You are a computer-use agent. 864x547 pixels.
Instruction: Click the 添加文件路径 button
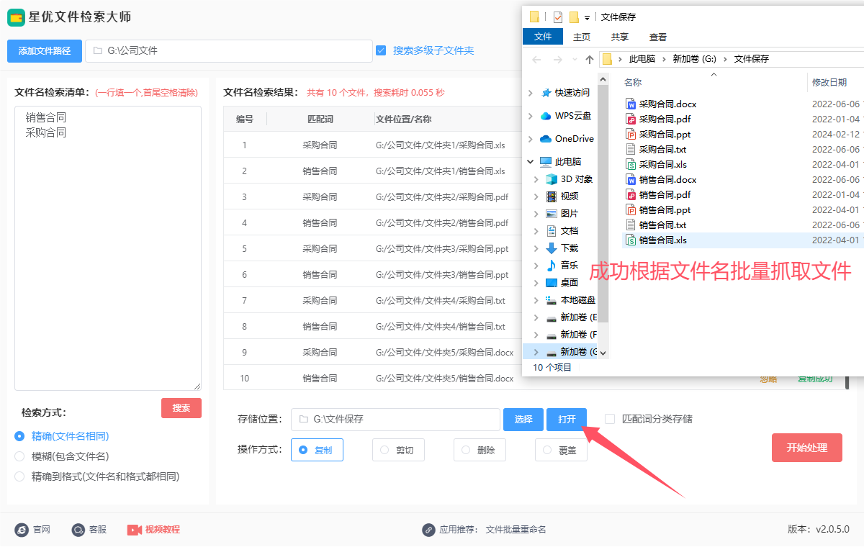[x=45, y=51]
